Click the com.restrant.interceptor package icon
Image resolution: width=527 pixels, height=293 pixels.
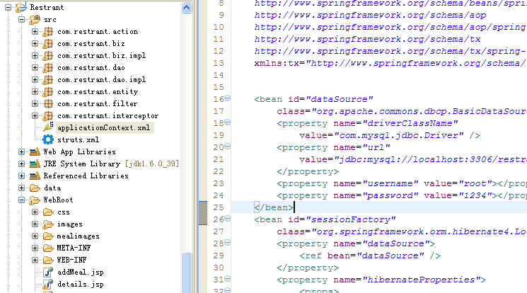[48, 116]
